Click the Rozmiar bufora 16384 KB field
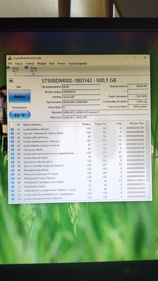158x281 pixels. click(138, 86)
